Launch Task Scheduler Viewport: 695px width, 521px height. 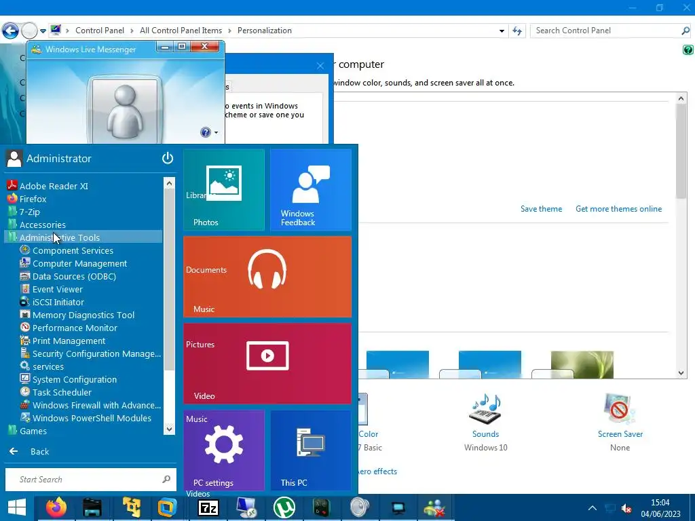pyautogui.click(x=62, y=391)
